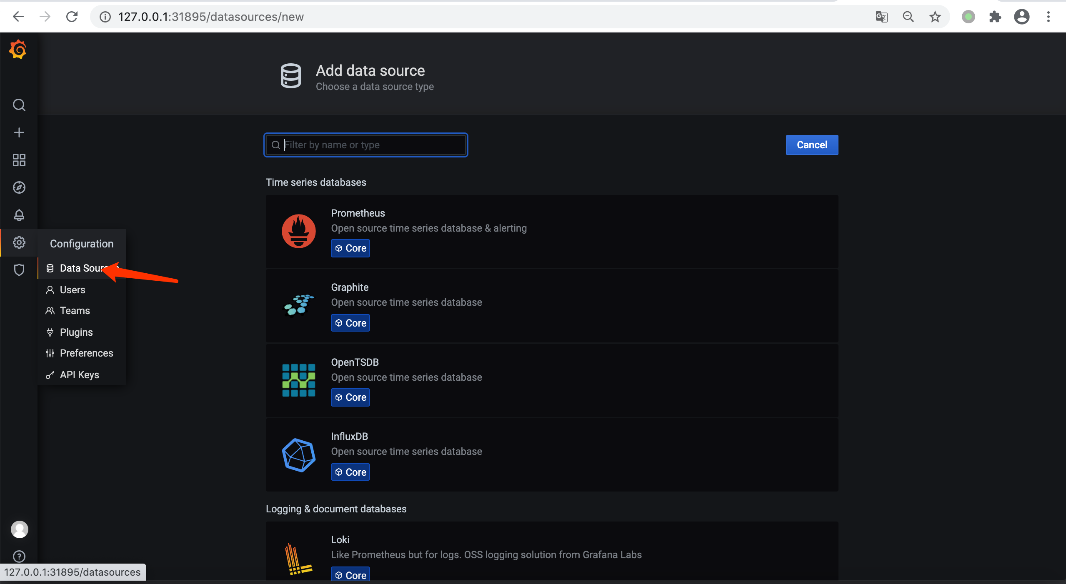This screenshot has height=584, width=1066.
Task: Click the Core badge under Graphite
Action: 350,323
